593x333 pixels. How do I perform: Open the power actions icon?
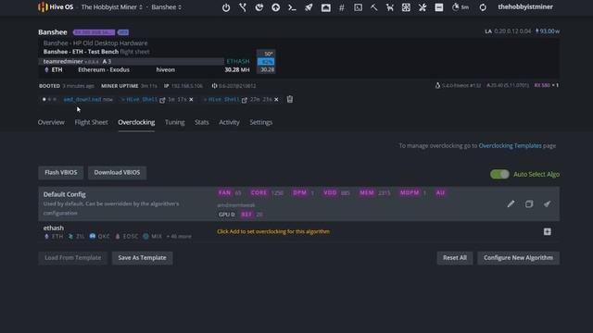point(226,7)
